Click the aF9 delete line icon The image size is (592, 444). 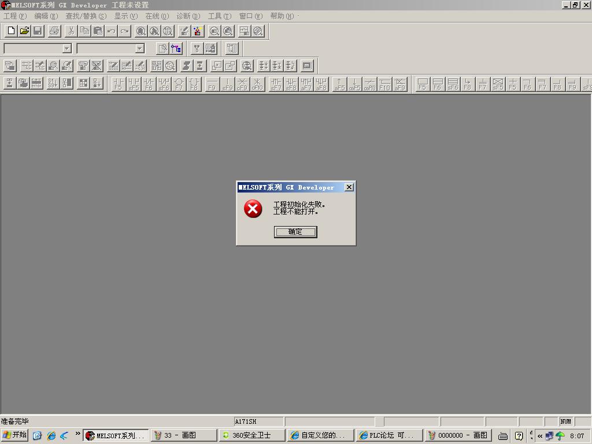400,84
